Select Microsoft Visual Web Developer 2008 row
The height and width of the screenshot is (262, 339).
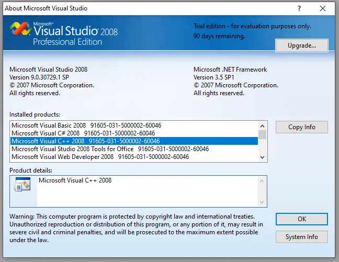point(134,157)
